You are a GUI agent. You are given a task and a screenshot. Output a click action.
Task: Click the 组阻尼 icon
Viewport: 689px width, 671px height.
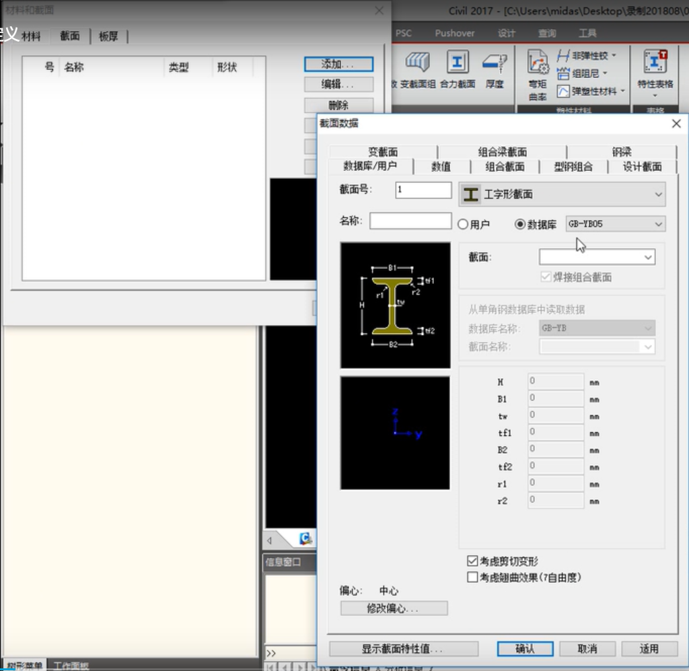pyautogui.click(x=563, y=73)
